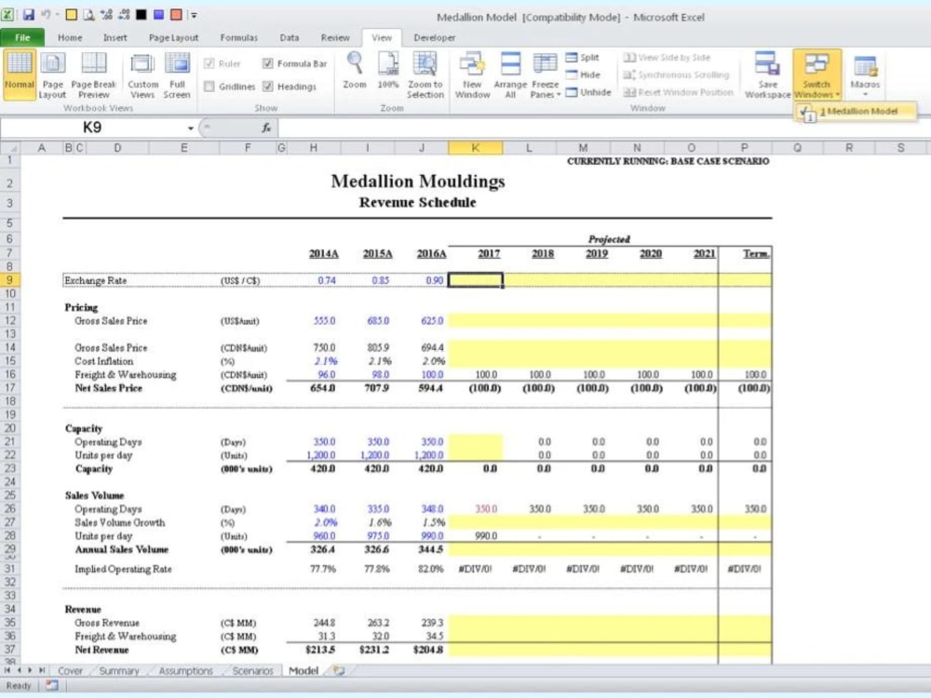Click the Increase Decimal icon
The height and width of the screenshot is (698, 931).
tap(106, 14)
